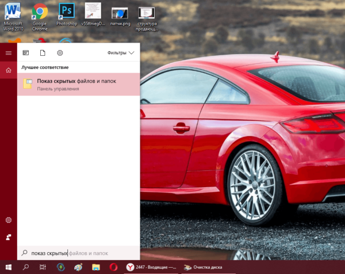The height and width of the screenshot is (274, 345).
Task: Launch Opera browser from taskbar
Action: pyautogui.click(x=113, y=268)
